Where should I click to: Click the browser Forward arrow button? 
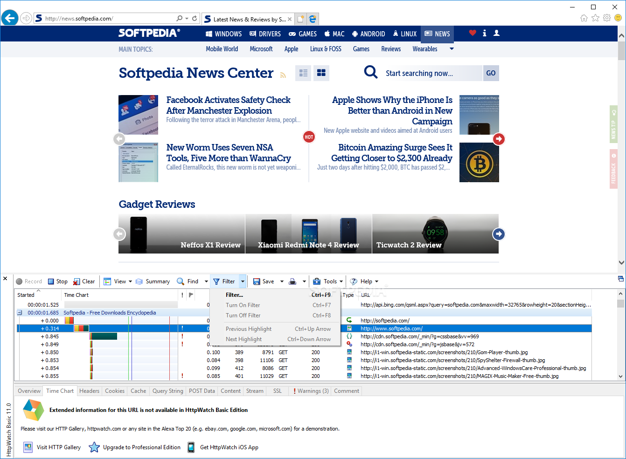tap(26, 18)
